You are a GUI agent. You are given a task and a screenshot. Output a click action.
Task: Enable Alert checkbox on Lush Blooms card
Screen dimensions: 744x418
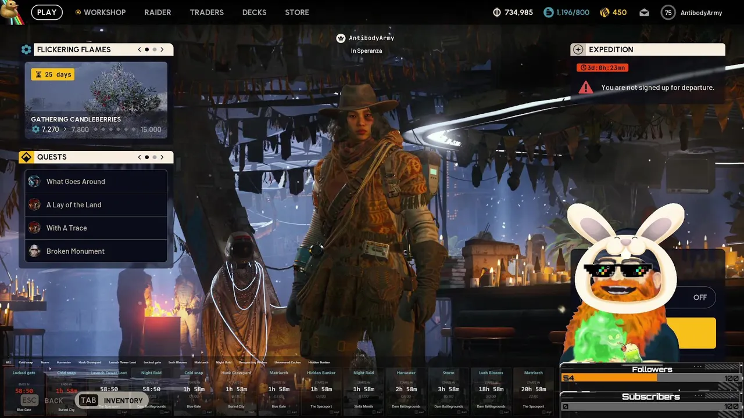[x=501, y=412]
